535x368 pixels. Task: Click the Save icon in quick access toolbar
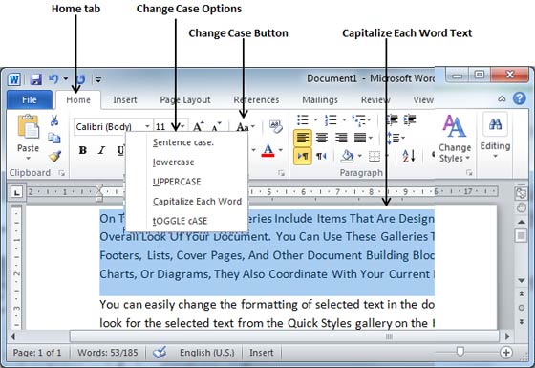click(x=36, y=79)
